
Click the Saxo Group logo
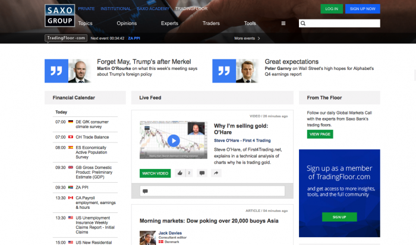pyautogui.click(x=59, y=15)
